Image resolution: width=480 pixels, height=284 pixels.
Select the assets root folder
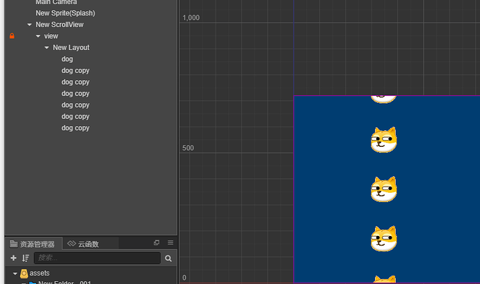tap(40, 274)
